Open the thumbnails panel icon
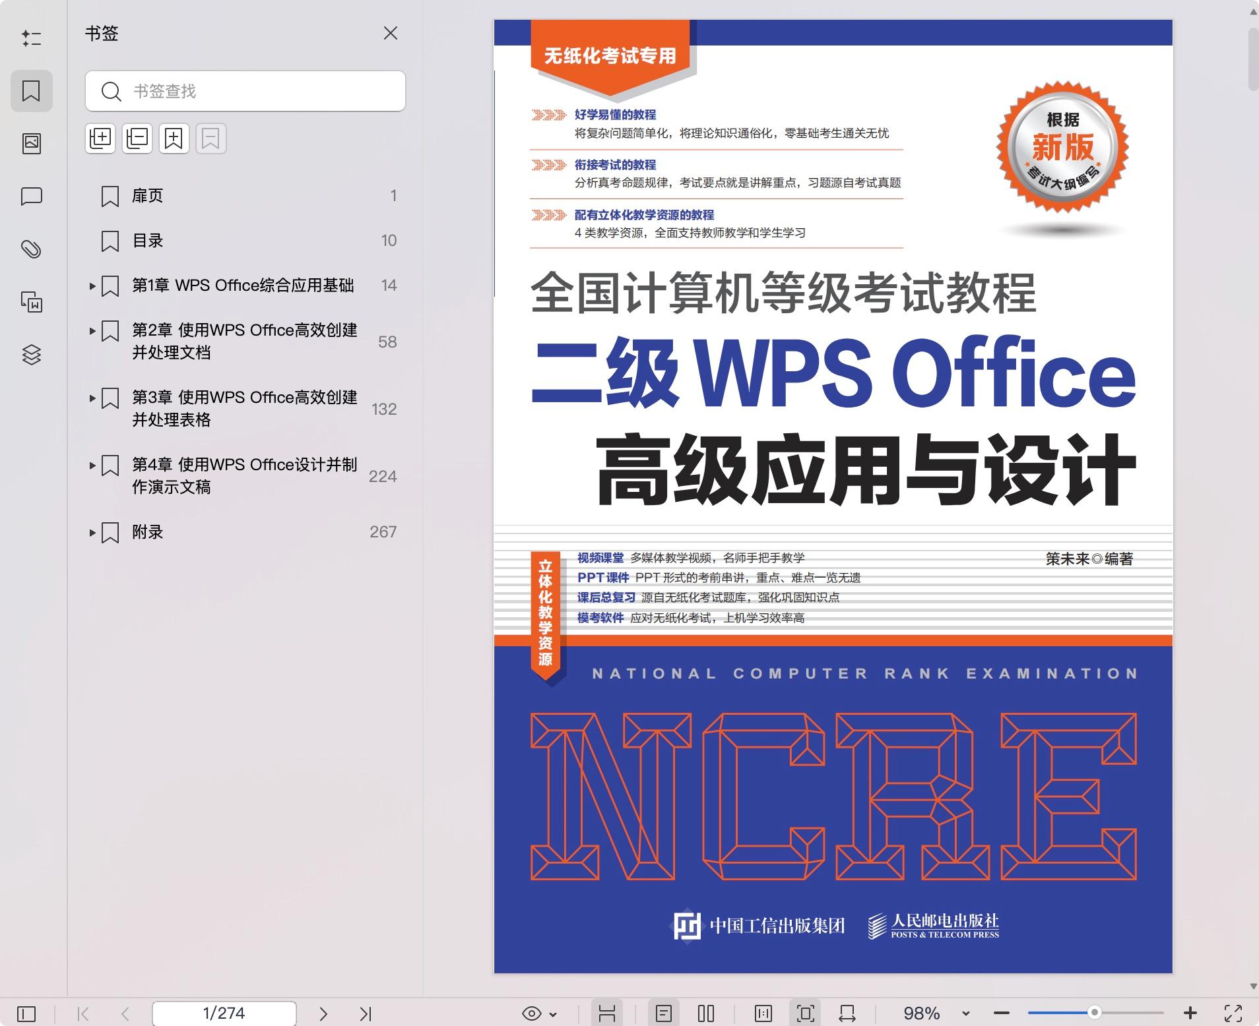Image resolution: width=1259 pixels, height=1026 pixels. point(31,143)
